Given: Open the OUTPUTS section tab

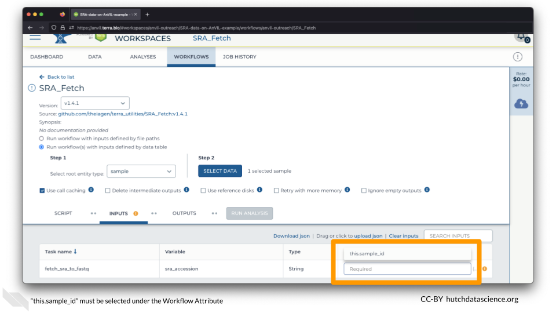Looking at the screenshot, I should [x=184, y=213].
